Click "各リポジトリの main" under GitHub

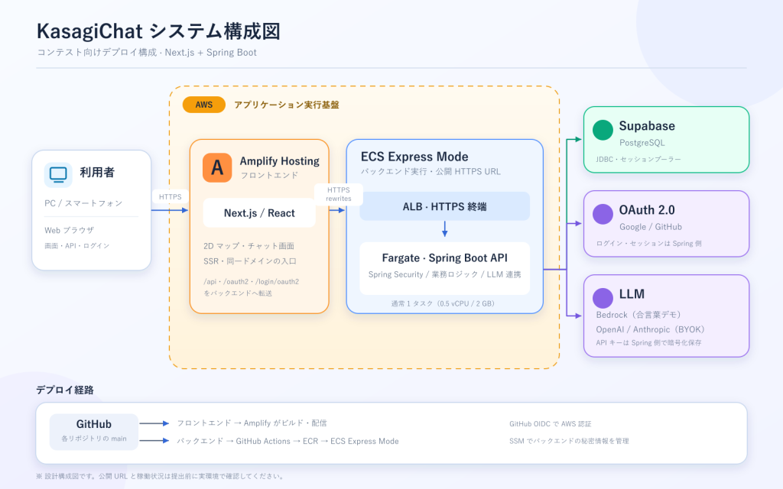(94, 439)
